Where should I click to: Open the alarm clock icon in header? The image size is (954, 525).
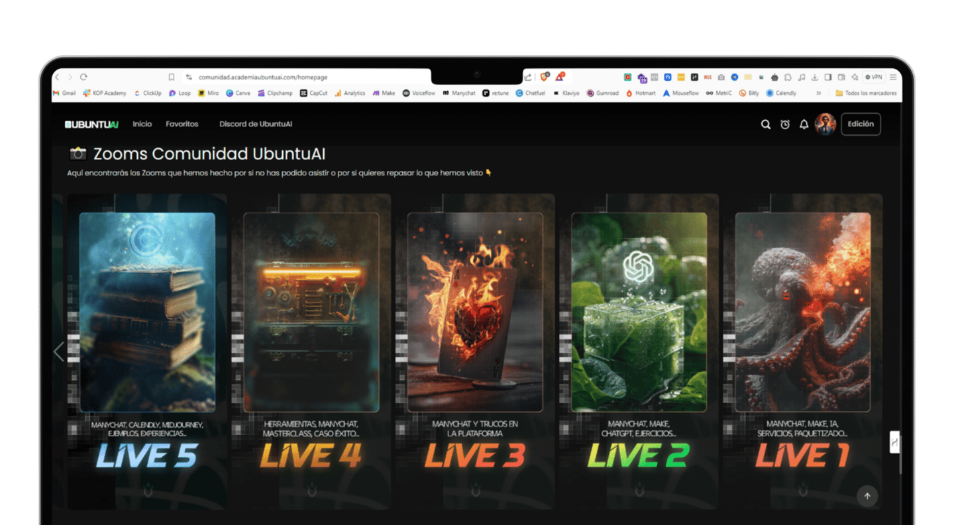tap(785, 124)
